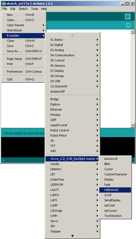Viewport: 136px width, 239px height.
Task: Choose Open... from File menu
Action: coord(23,20)
